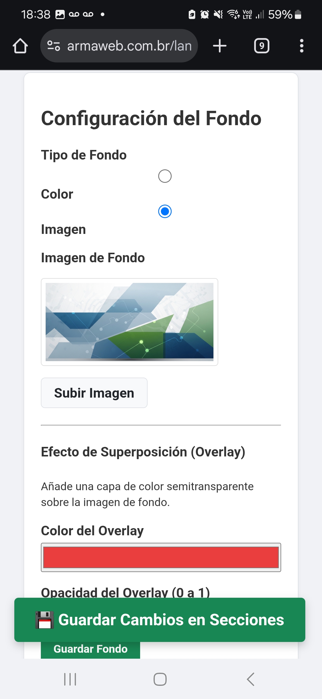Tap the alarm icon in status bar
The image size is (322, 699).
point(205,14)
